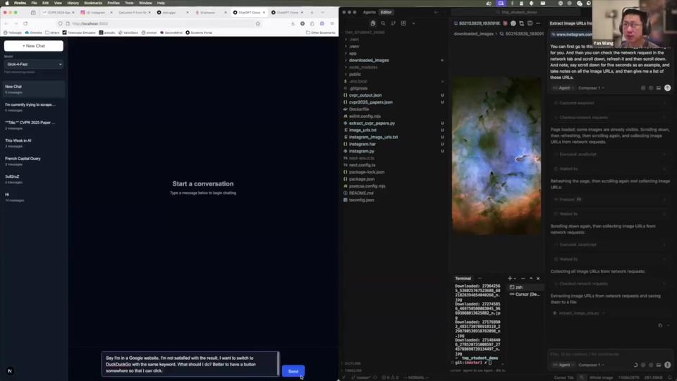This screenshot has height=381, width=677.
Task: Bookmark this page with the star icon
Action: [x=258, y=24]
